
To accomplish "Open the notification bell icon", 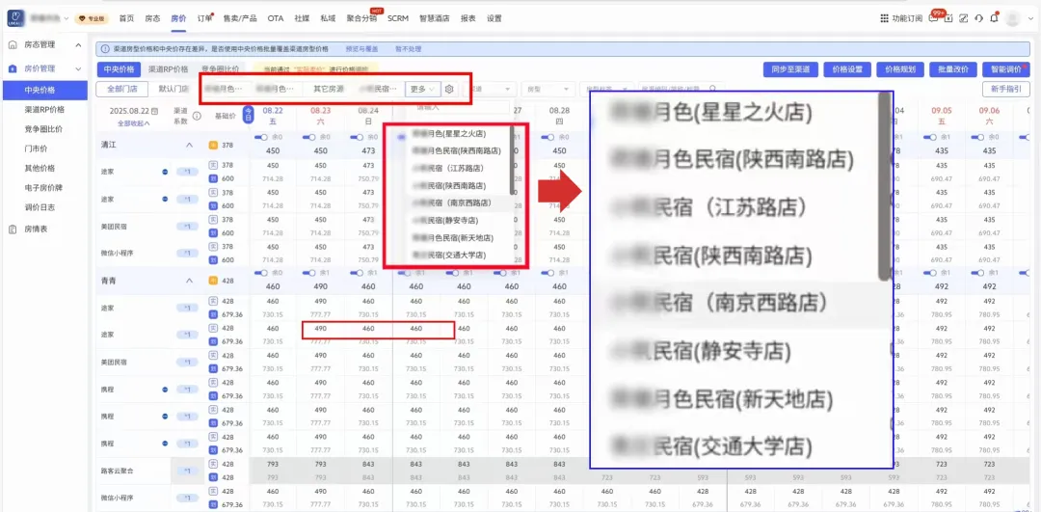I will (x=994, y=18).
